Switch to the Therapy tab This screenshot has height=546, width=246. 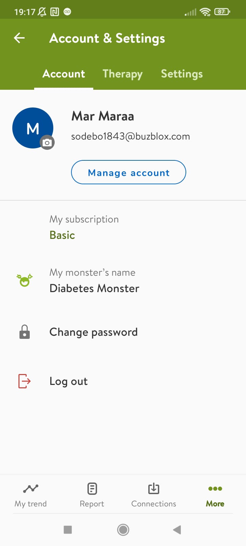(123, 74)
